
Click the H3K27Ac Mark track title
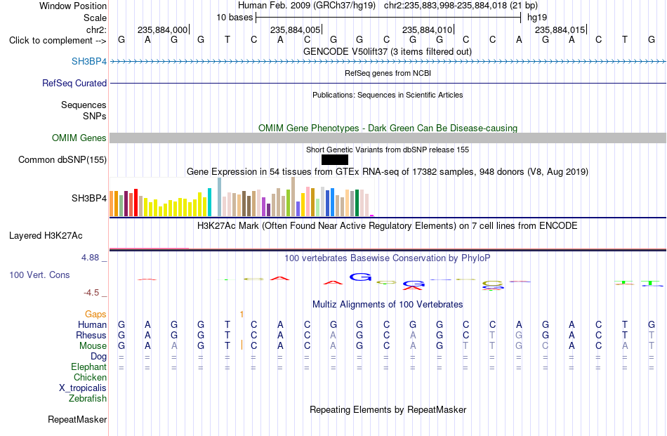point(388,225)
